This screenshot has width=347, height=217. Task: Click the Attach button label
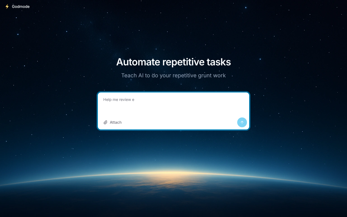115,122
